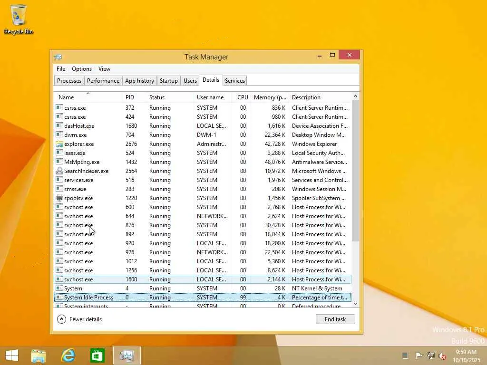Image resolution: width=487 pixels, height=365 pixels.
Task: Switch to the Startup tab
Action: click(169, 81)
